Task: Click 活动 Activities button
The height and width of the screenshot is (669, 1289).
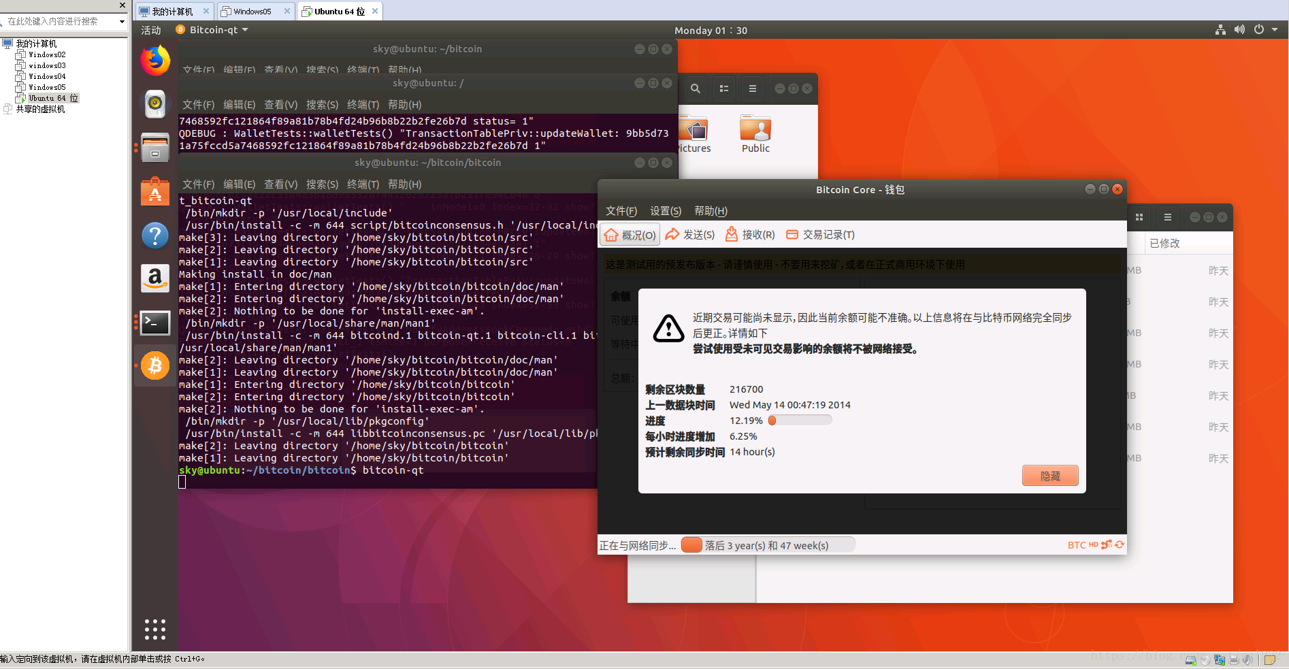Action: click(151, 30)
